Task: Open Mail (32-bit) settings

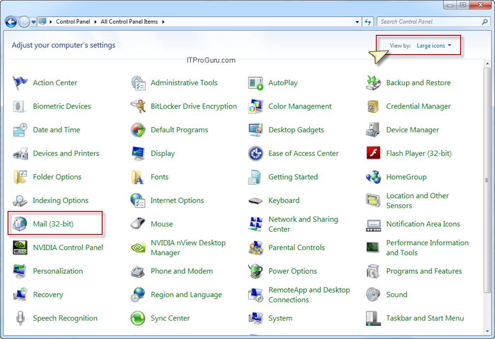Action: pyautogui.click(x=54, y=223)
